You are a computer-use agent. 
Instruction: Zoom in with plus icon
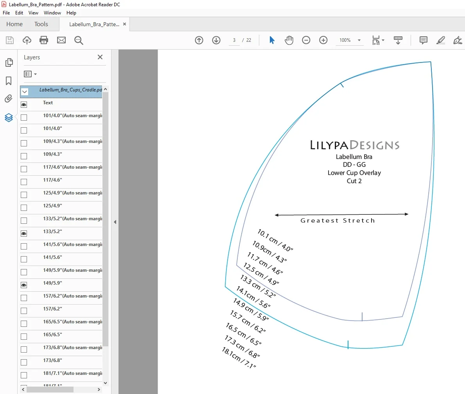(x=323, y=40)
